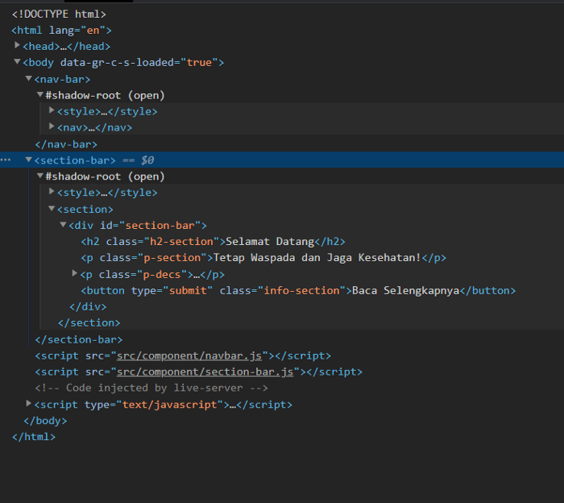The height and width of the screenshot is (503, 564).
Task: Click the $0 marker on section-bar row
Action: tap(147, 160)
